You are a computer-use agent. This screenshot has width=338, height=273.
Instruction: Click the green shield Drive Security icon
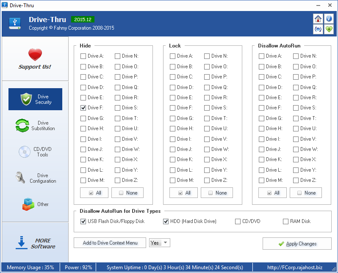26,99
